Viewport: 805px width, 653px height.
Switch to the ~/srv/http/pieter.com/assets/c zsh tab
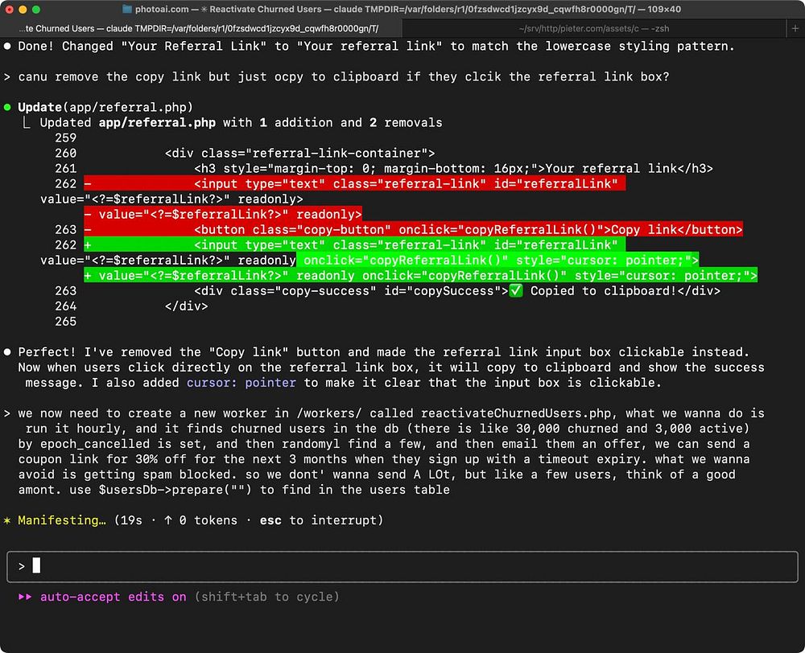pos(594,29)
